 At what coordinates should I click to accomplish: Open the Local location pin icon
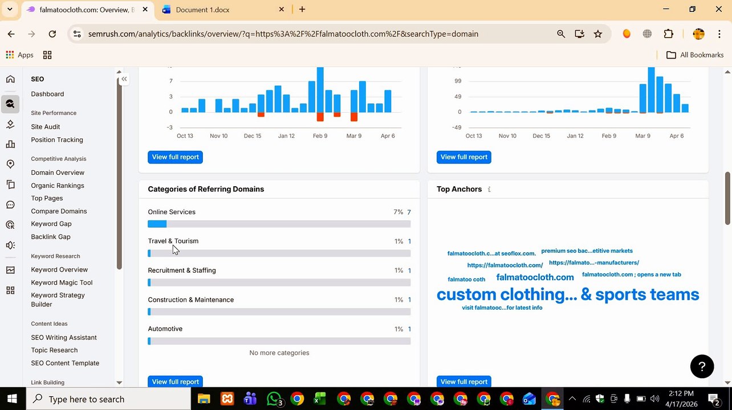tap(10, 165)
